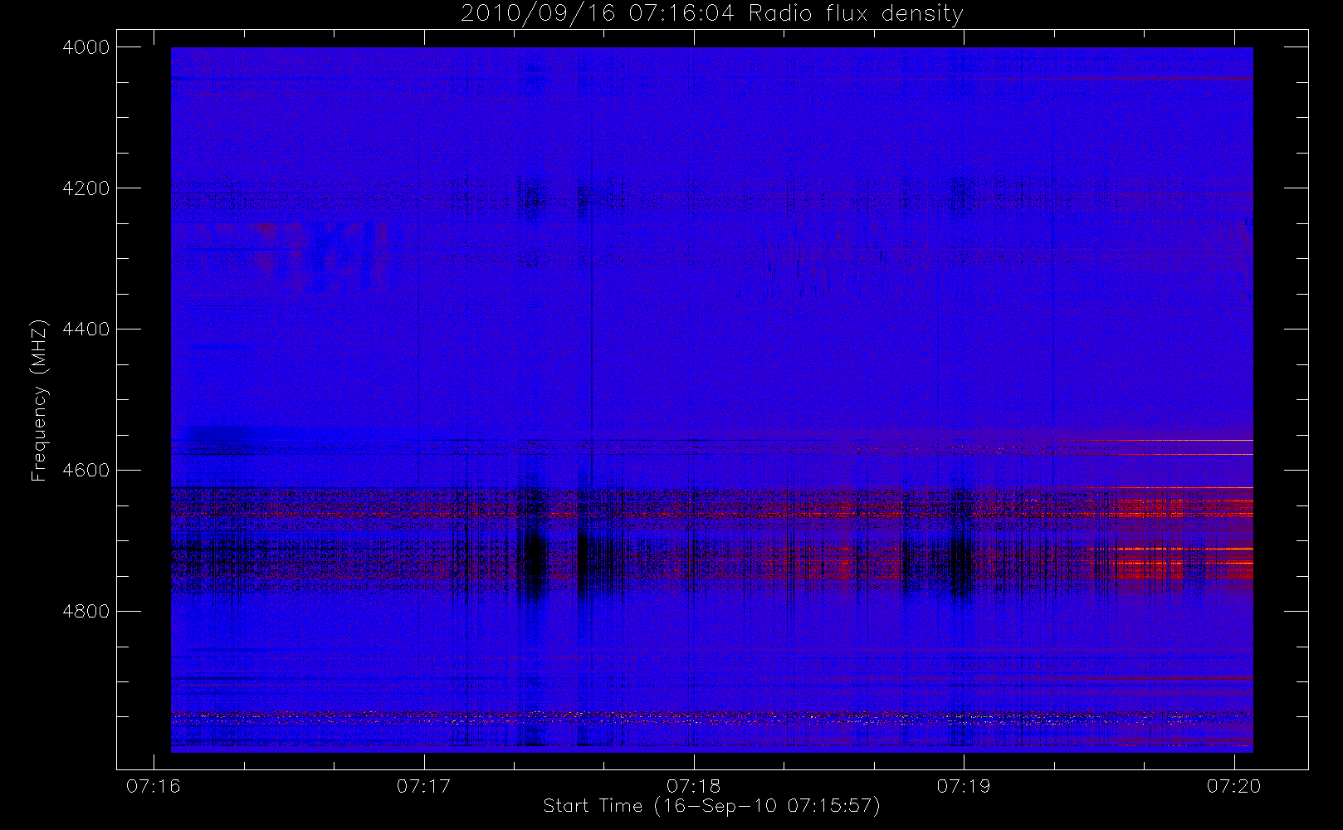The height and width of the screenshot is (830, 1343).
Task: Click the 'Frequency (MHZ)' axis label
Action: pos(39,400)
